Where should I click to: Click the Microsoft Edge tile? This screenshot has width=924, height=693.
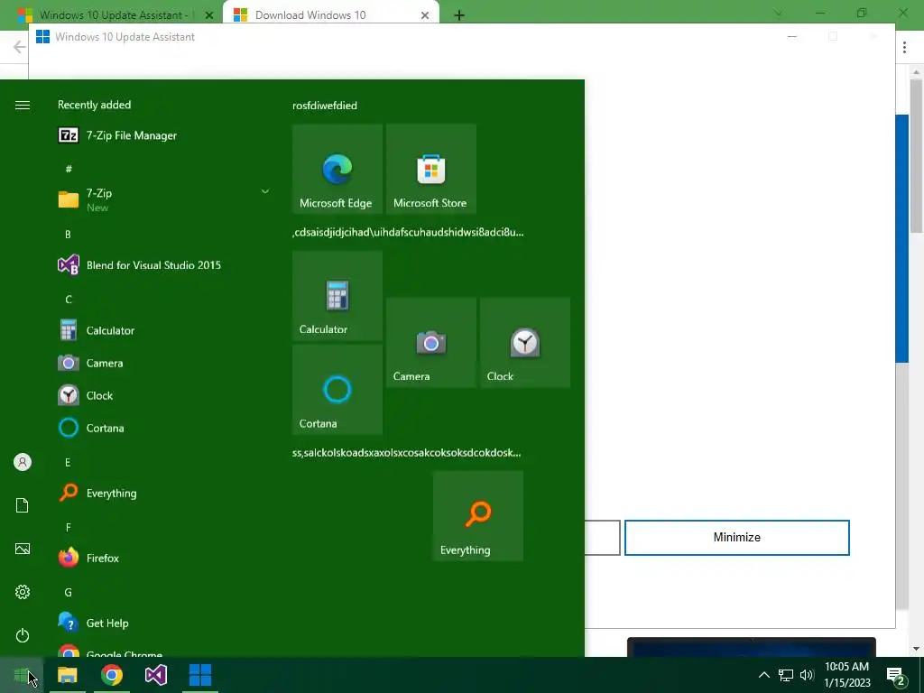(x=337, y=169)
